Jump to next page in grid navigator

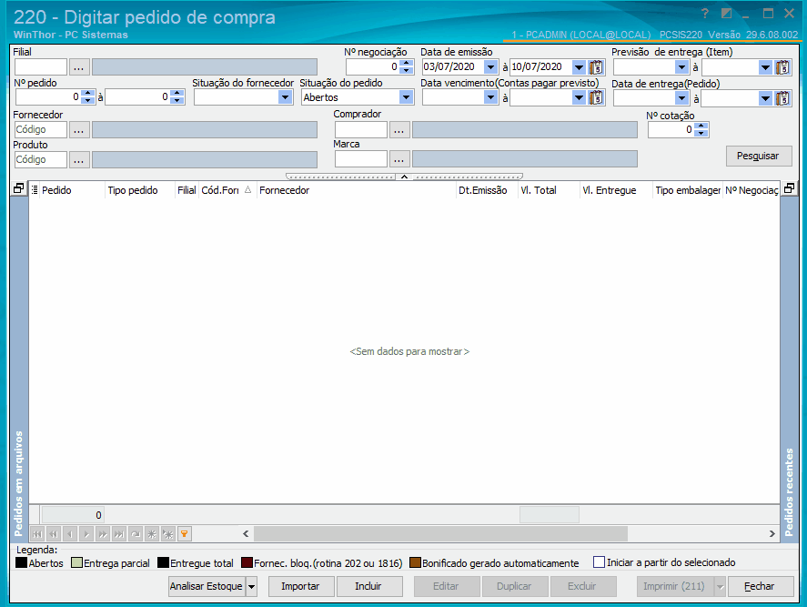[x=103, y=534]
